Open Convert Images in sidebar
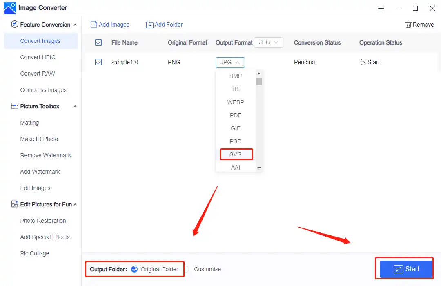The height and width of the screenshot is (286, 441). coord(41,41)
